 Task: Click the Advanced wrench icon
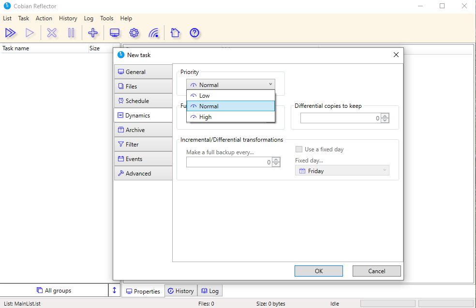[121, 173]
